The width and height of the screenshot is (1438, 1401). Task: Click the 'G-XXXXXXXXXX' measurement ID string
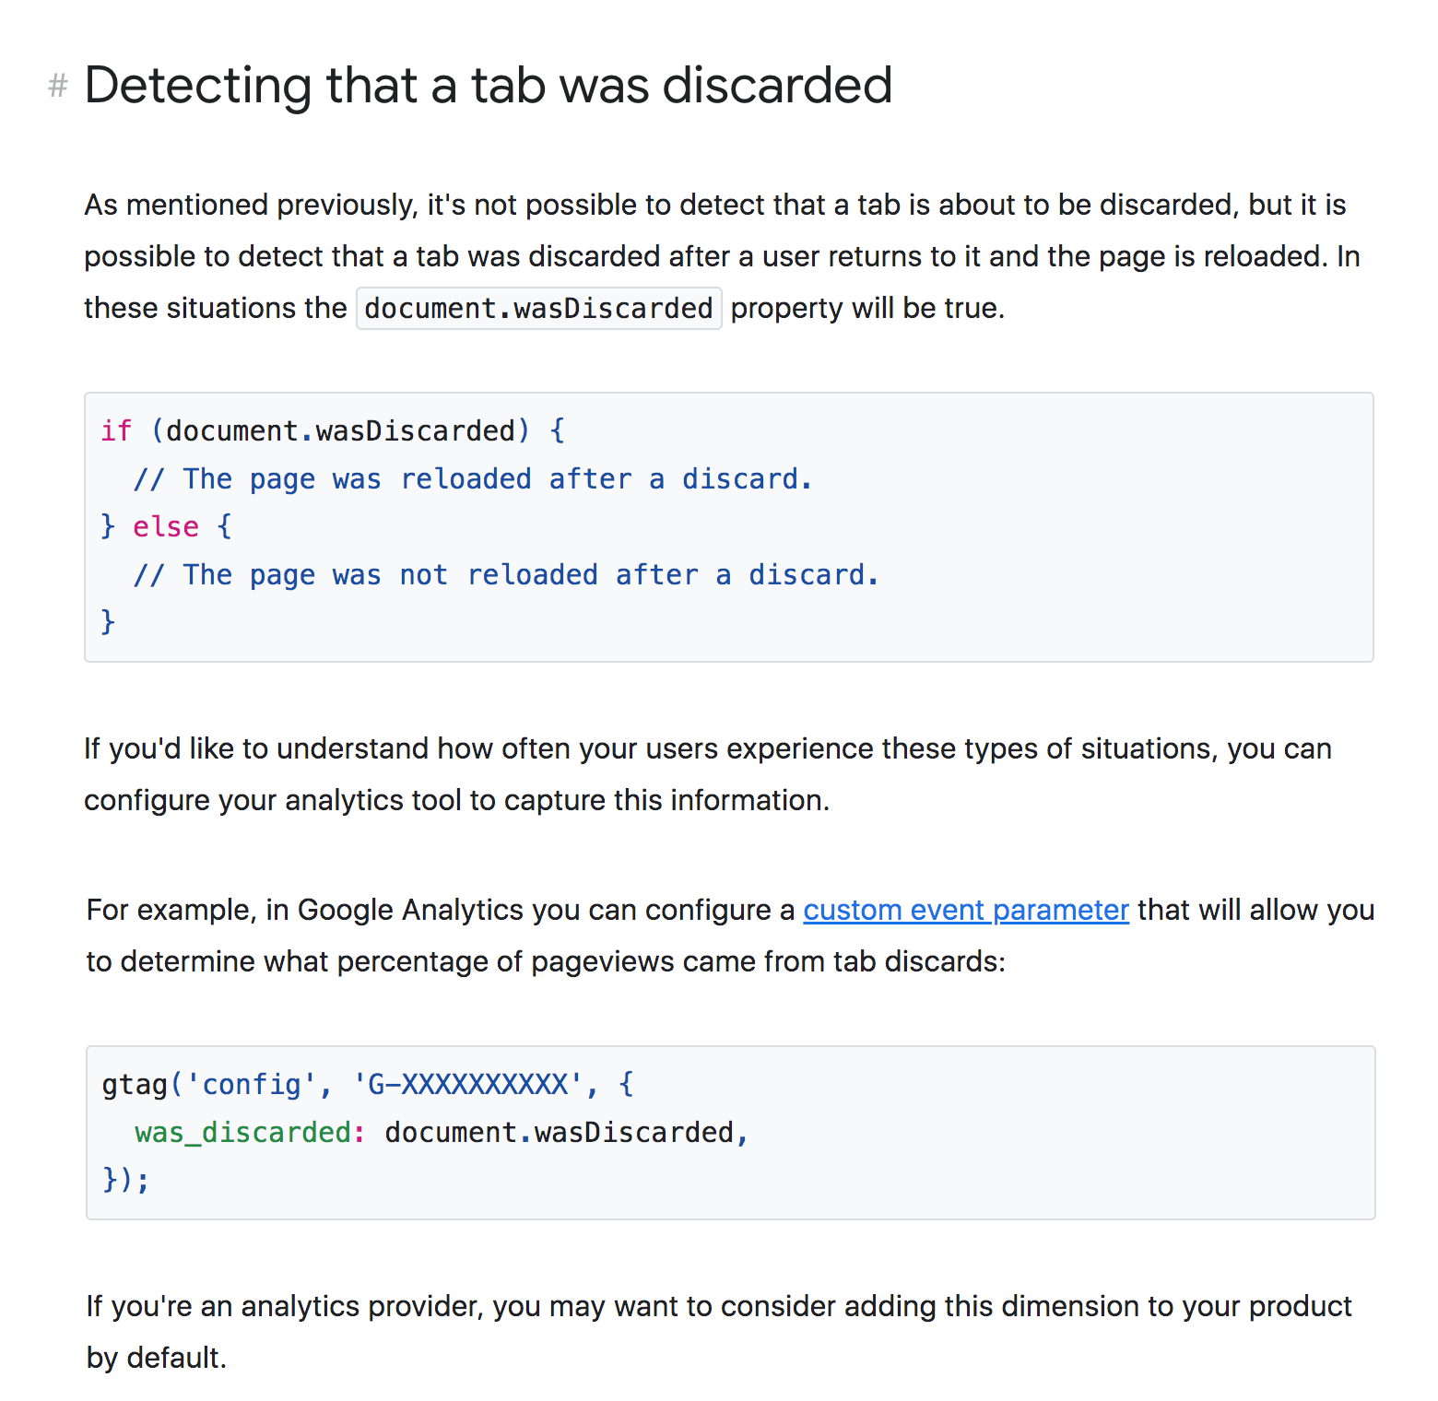[x=467, y=1084]
